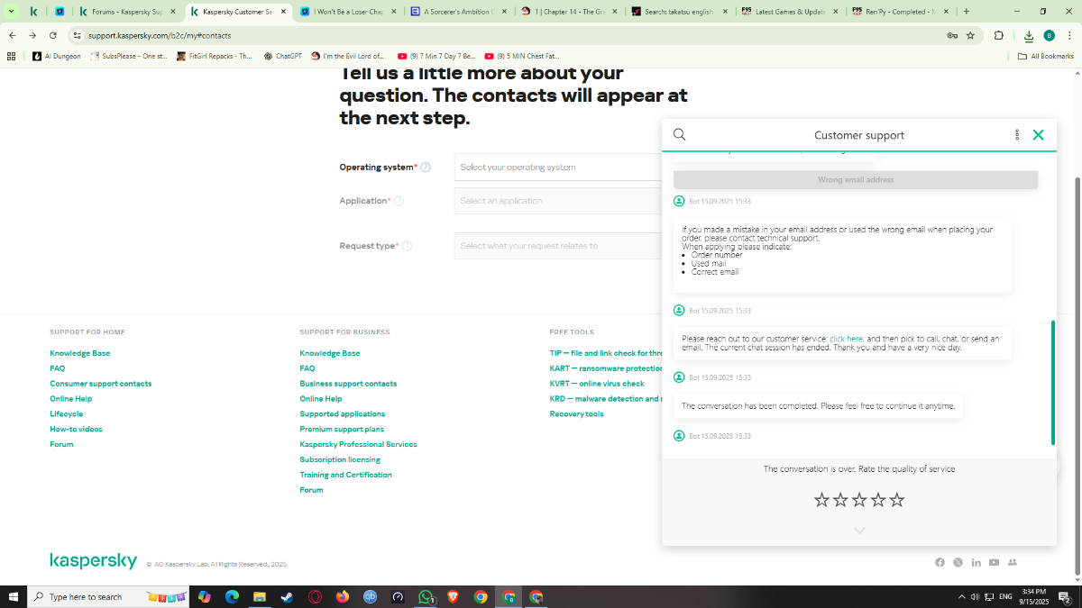This screenshot has height=608, width=1082.
Task: Close the Customer support chat panel
Action: pyautogui.click(x=1038, y=135)
